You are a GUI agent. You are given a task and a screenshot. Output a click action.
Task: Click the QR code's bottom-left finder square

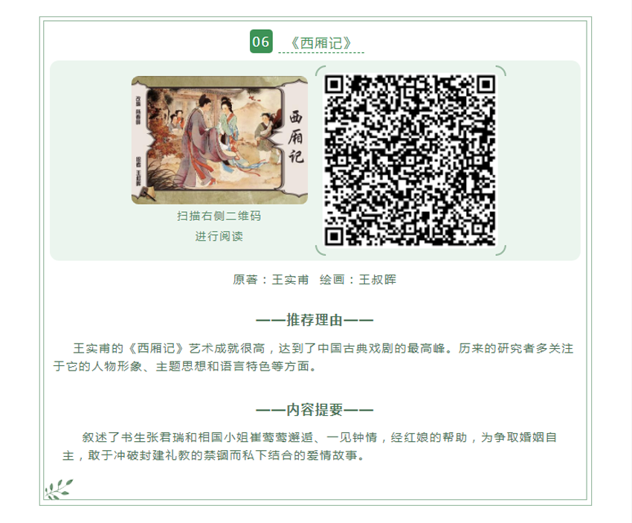(x=334, y=237)
